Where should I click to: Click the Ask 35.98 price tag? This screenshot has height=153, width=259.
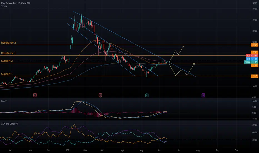(x=252, y=56)
